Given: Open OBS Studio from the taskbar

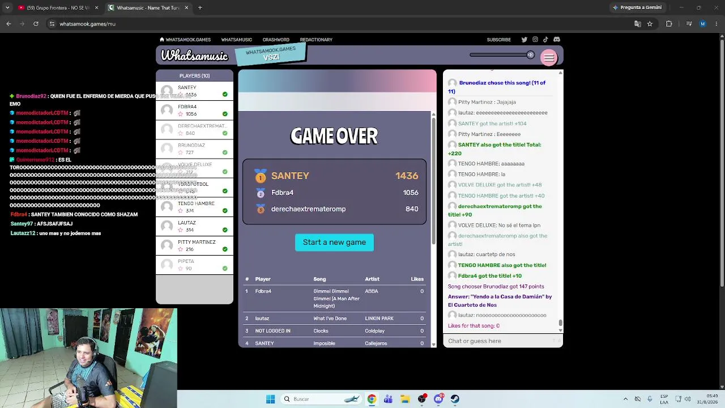Looking at the screenshot, I should (x=422, y=399).
